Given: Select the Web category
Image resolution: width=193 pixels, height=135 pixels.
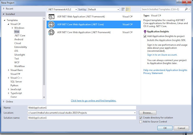Looking at the screenshot, I should (x=17, y=32).
